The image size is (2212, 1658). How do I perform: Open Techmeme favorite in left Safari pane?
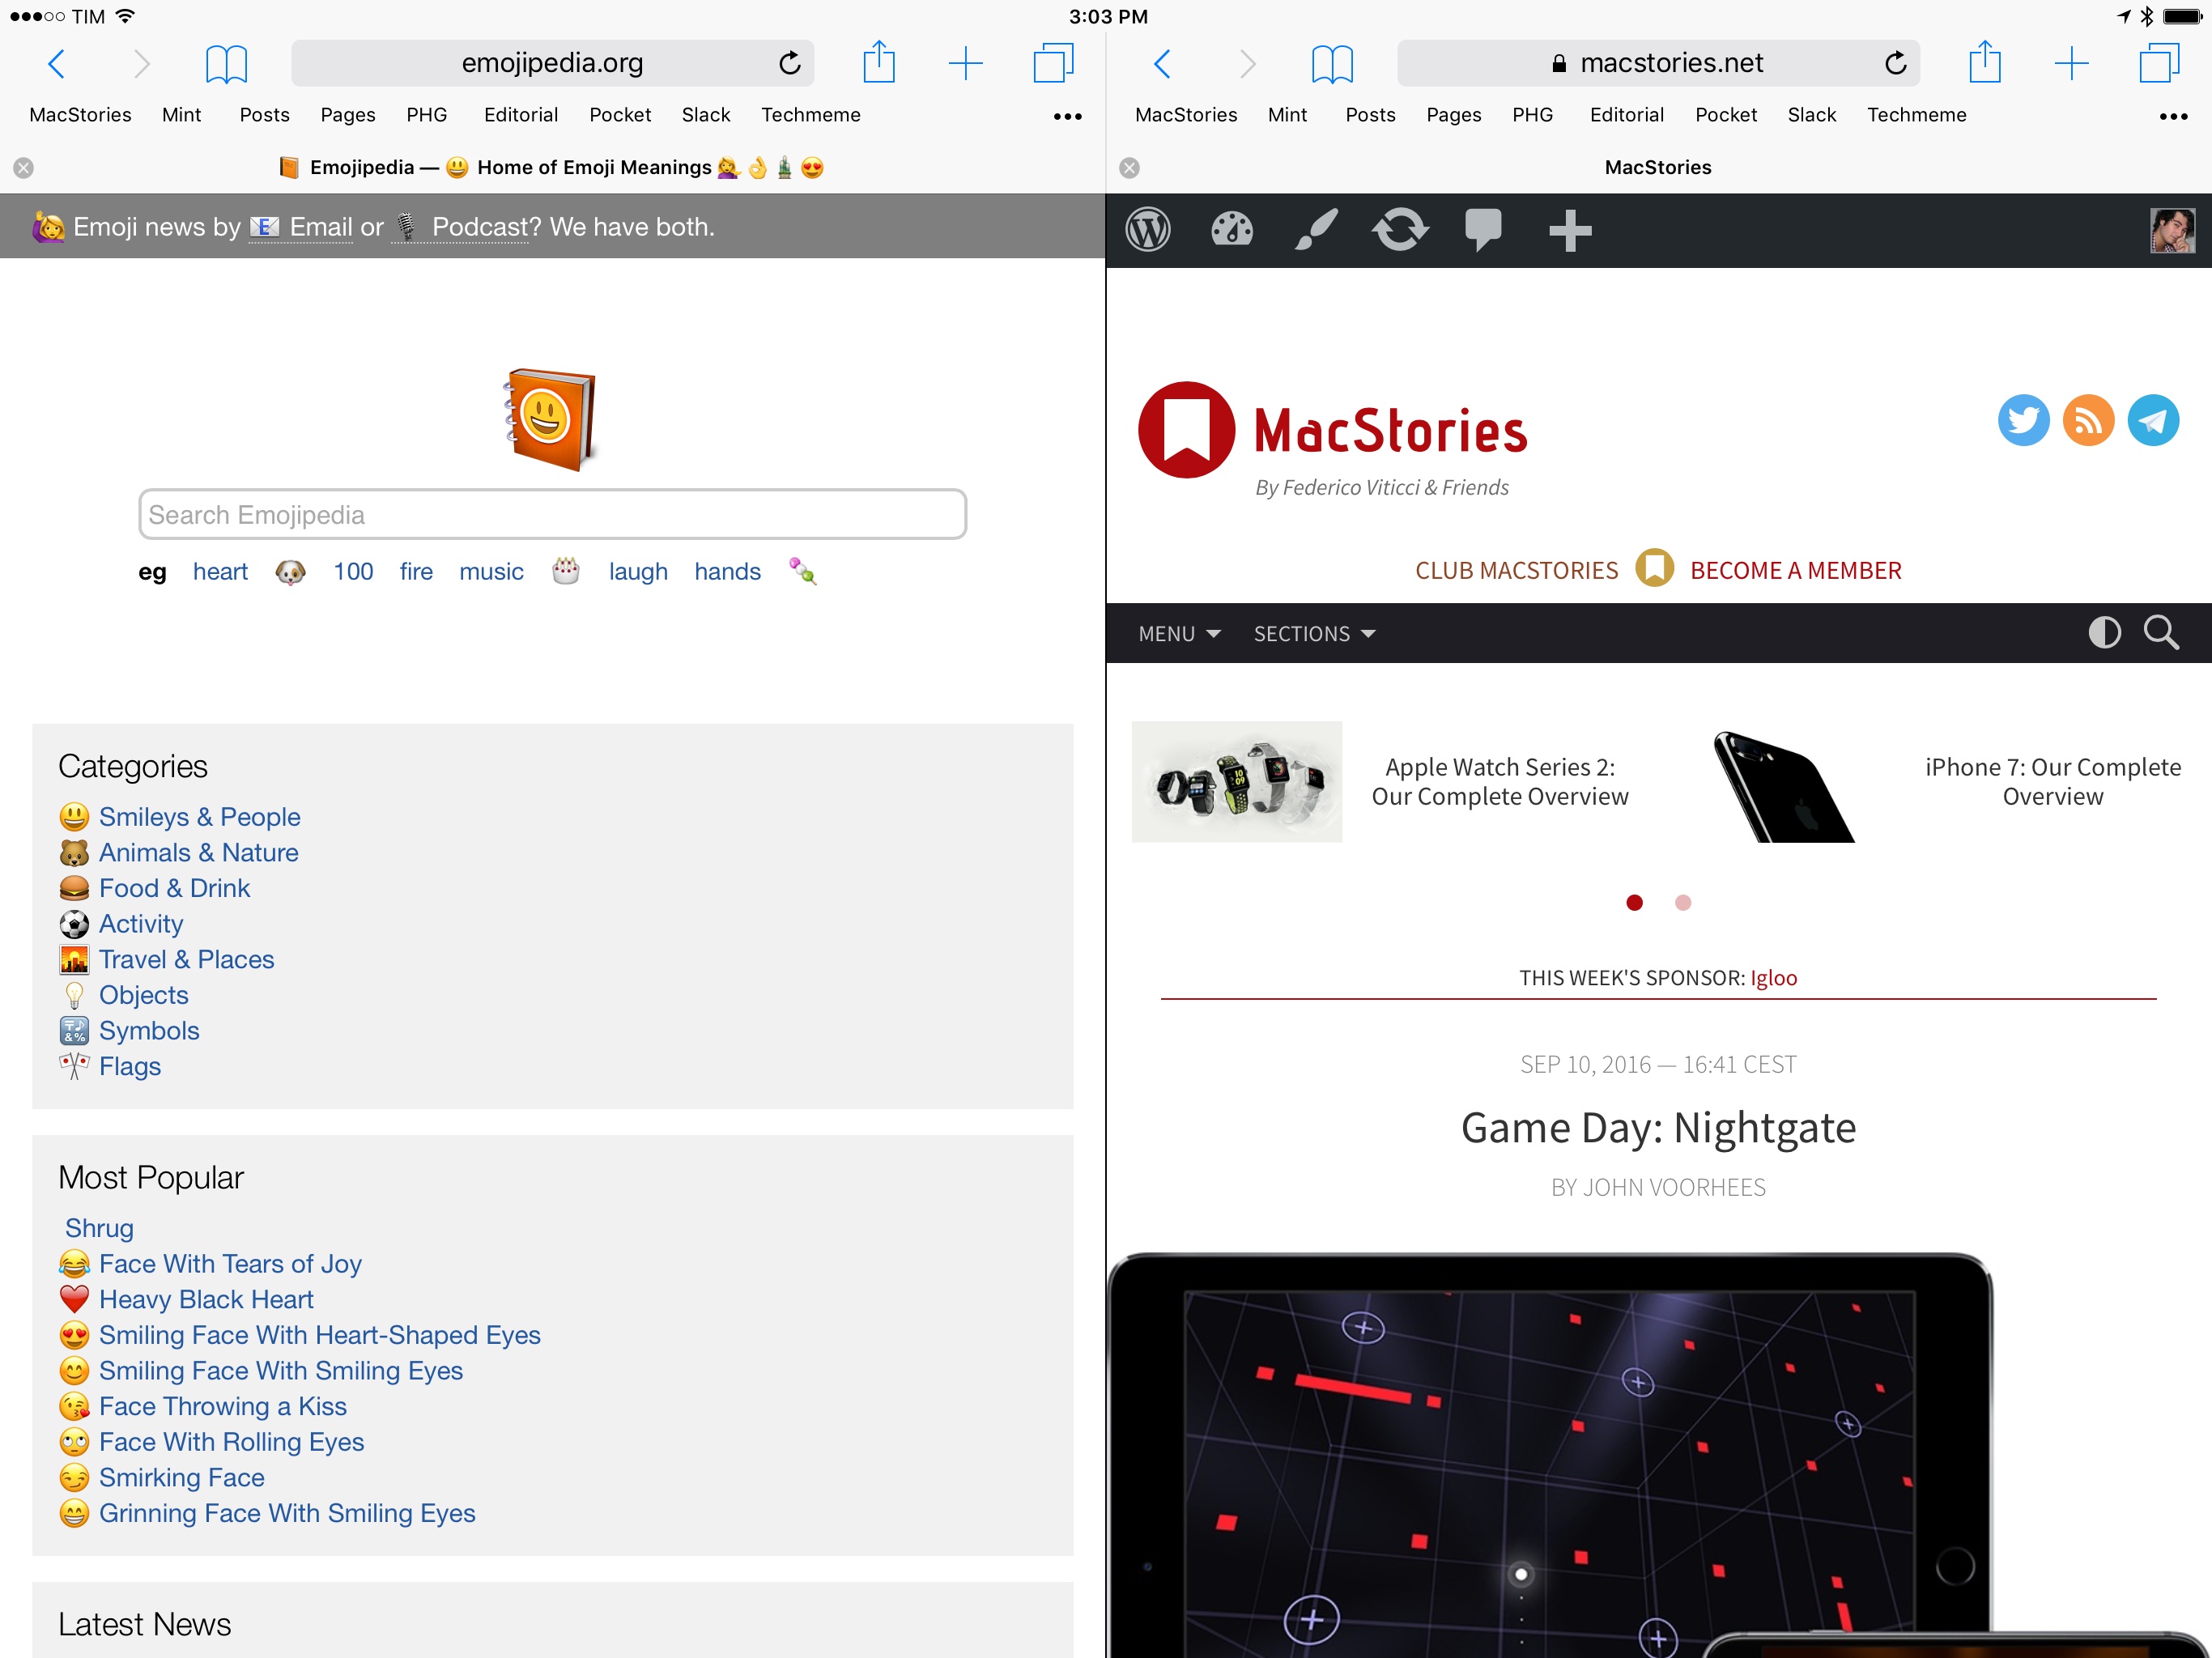[811, 115]
